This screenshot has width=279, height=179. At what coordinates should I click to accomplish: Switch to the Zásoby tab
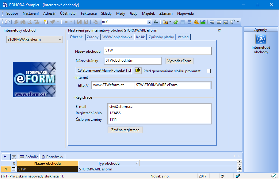pos(93,37)
